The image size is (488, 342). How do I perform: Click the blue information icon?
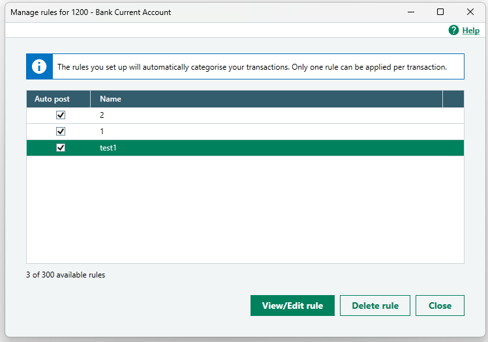[40, 66]
